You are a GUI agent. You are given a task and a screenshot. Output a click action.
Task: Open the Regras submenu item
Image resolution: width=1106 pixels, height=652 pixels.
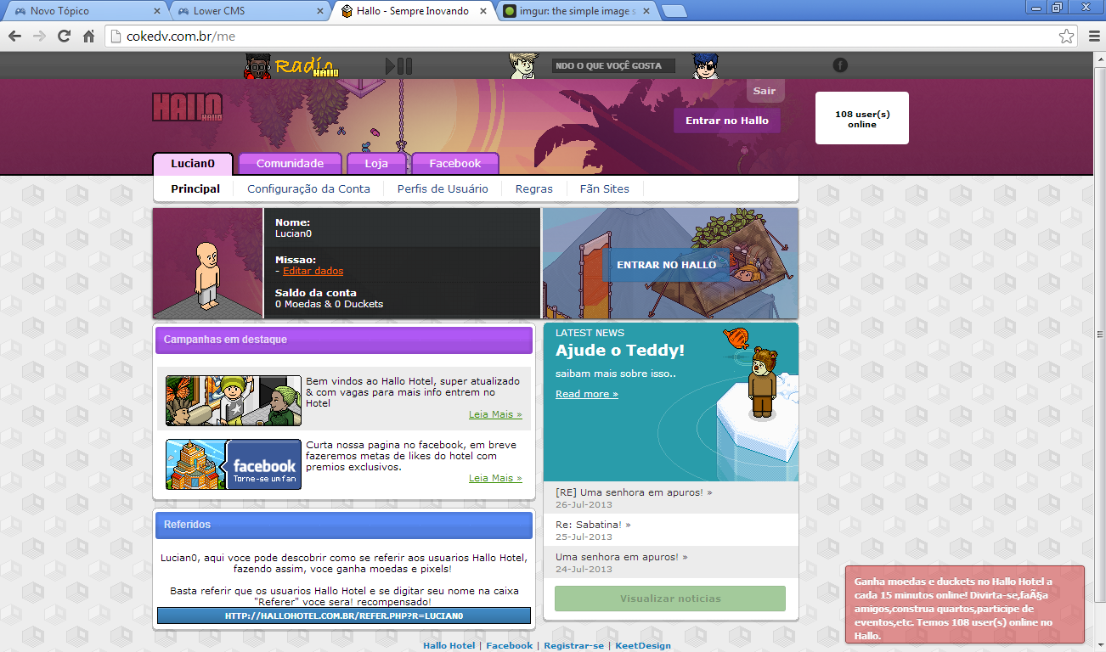click(534, 189)
